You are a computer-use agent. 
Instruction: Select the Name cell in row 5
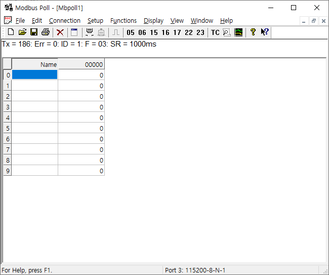tap(34, 128)
